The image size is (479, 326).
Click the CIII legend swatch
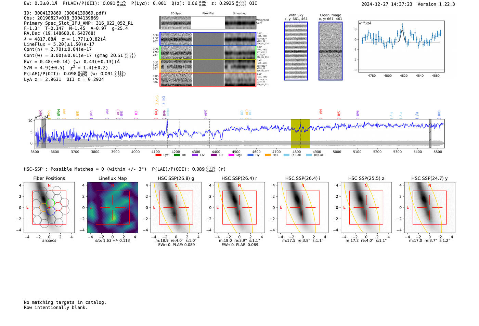coord(213,155)
